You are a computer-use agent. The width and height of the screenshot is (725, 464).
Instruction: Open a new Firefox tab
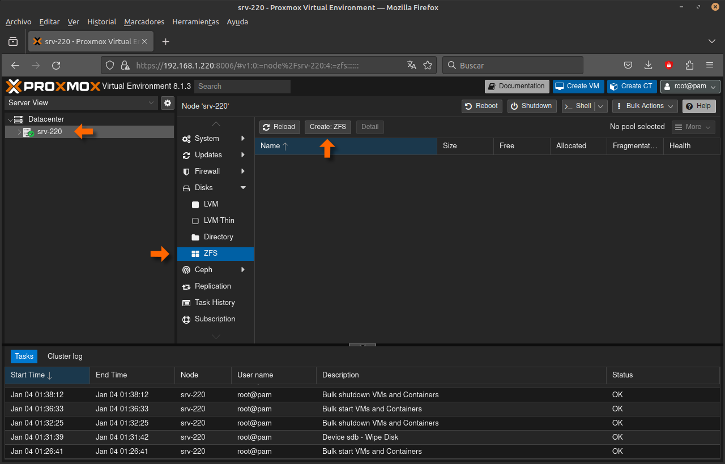[165, 42]
